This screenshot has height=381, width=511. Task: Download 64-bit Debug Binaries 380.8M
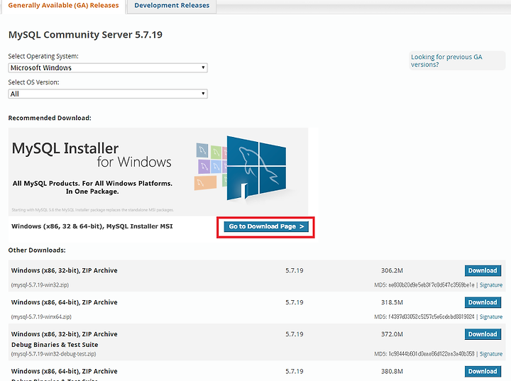click(483, 371)
